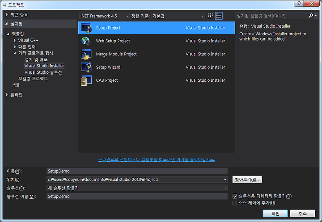Expand the 온라인 section
The width and height of the screenshot is (322, 222).
[x=7, y=95]
